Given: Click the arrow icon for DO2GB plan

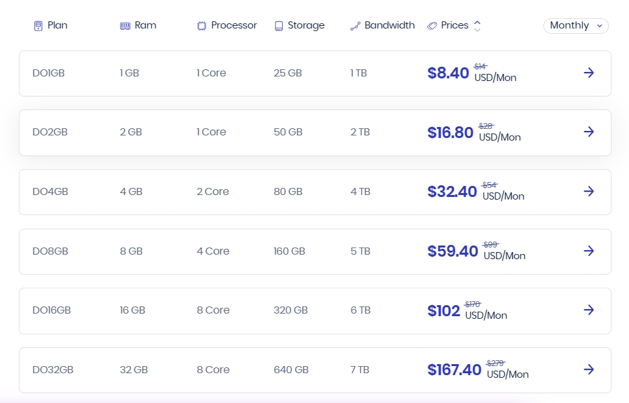Looking at the screenshot, I should tap(589, 132).
